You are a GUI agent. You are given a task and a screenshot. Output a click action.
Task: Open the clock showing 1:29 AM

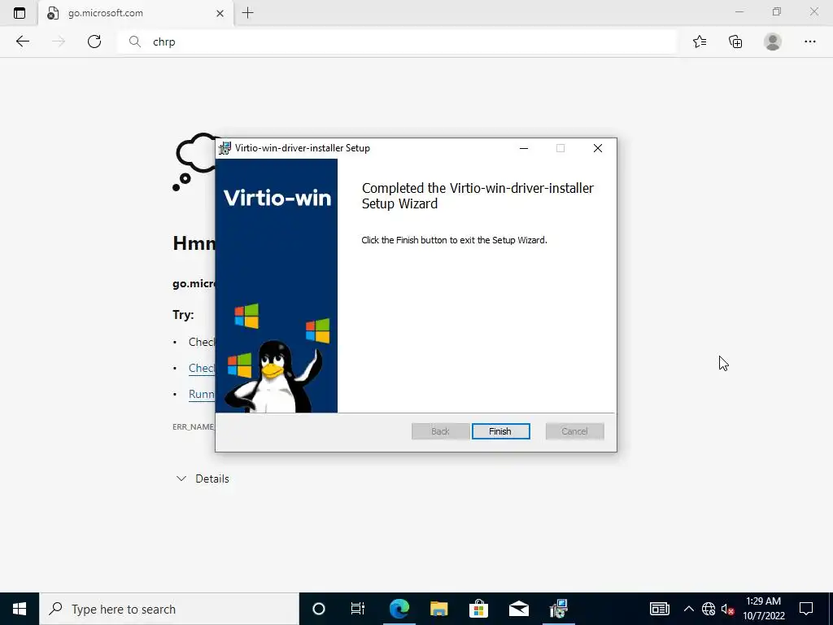[763, 609]
